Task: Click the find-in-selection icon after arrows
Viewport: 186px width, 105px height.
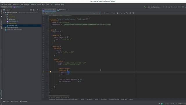Action: [x=117, y=13]
